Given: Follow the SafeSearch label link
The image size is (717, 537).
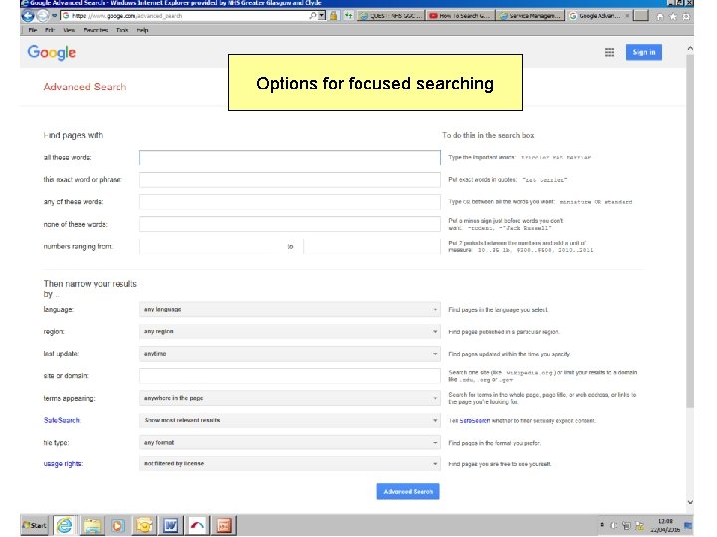Looking at the screenshot, I should 62,420.
